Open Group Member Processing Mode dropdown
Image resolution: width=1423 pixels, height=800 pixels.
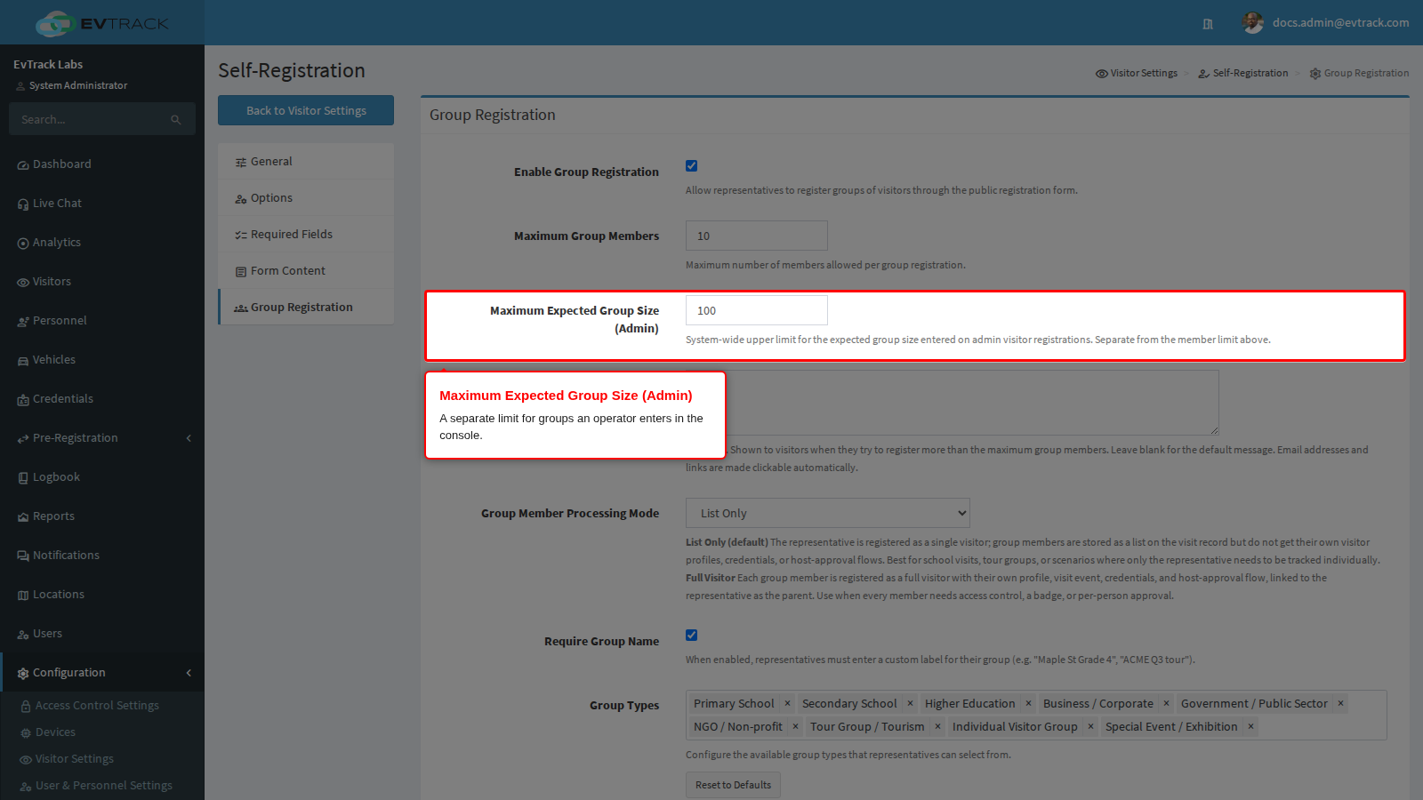(x=827, y=513)
